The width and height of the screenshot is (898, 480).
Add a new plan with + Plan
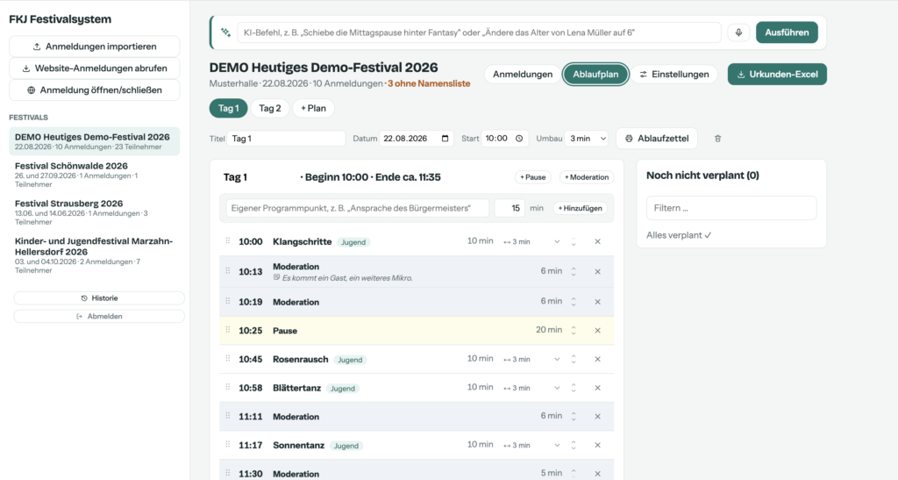(313, 108)
